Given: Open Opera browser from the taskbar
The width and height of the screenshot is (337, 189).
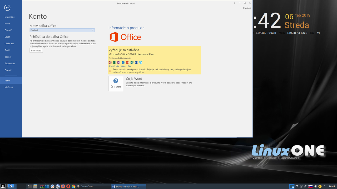Looking at the screenshot, I should click(x=68, y=186).
